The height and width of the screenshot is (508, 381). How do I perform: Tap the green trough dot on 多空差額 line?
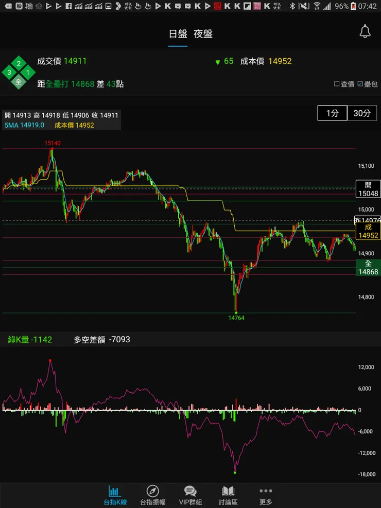(235, 472)
